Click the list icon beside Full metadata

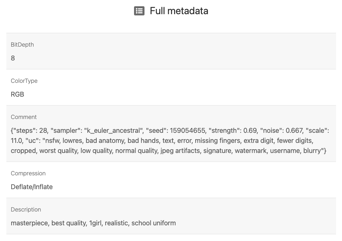point(139,11)
